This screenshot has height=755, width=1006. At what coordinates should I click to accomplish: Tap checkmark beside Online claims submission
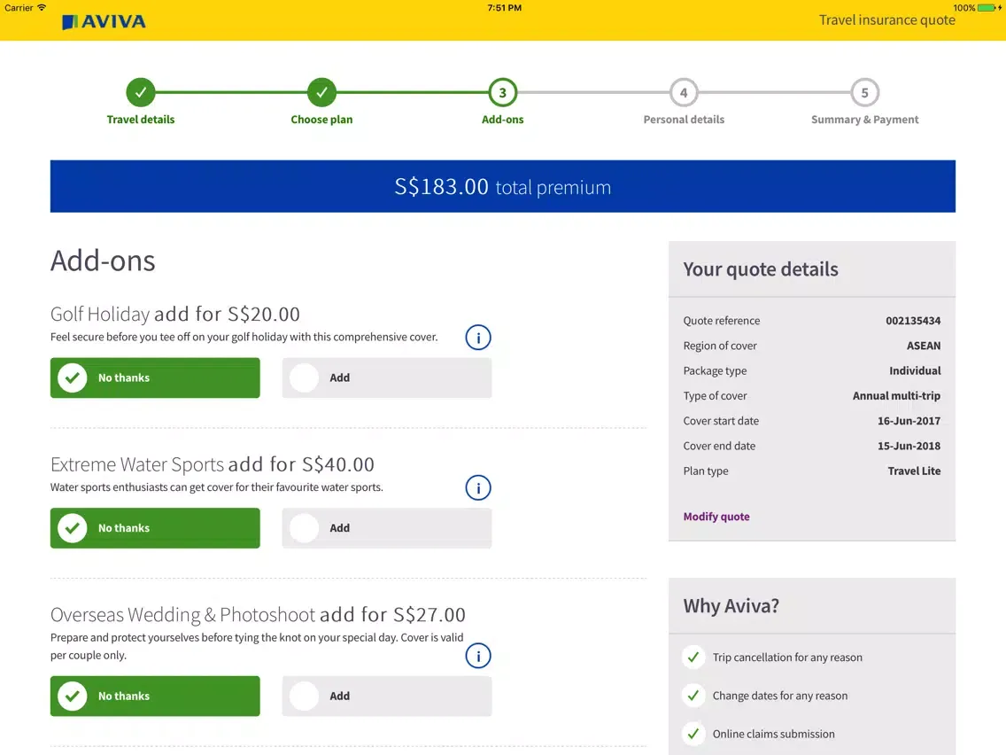click(693, 733)
